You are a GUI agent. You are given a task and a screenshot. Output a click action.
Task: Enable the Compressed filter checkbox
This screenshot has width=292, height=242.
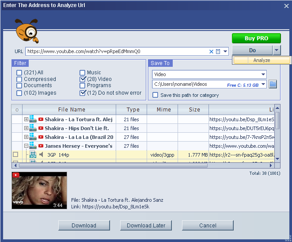tap(19, 79)
